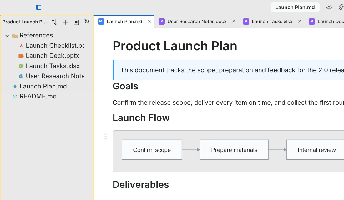Open the color palette icon
Screen dimensions: 344x200
341,7
